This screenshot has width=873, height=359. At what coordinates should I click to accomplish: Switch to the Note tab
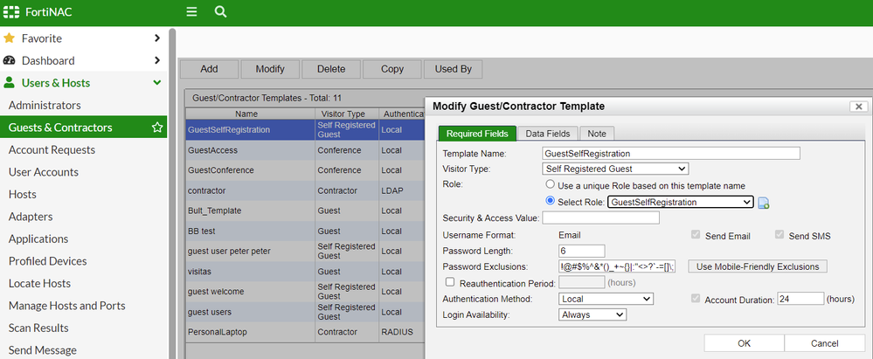point(597,134)
